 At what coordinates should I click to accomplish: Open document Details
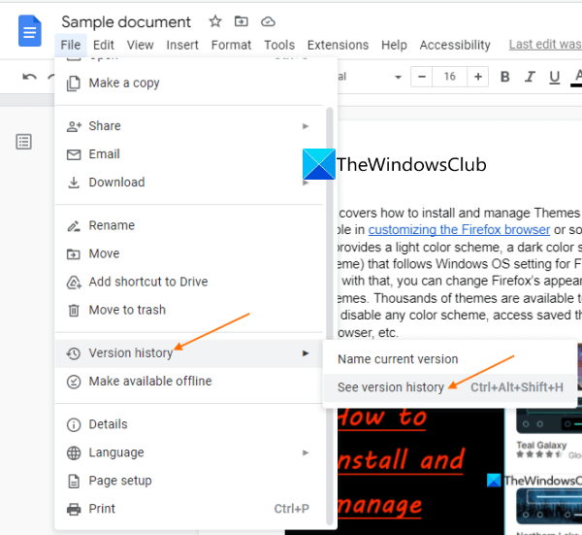[x=188, y=424]
